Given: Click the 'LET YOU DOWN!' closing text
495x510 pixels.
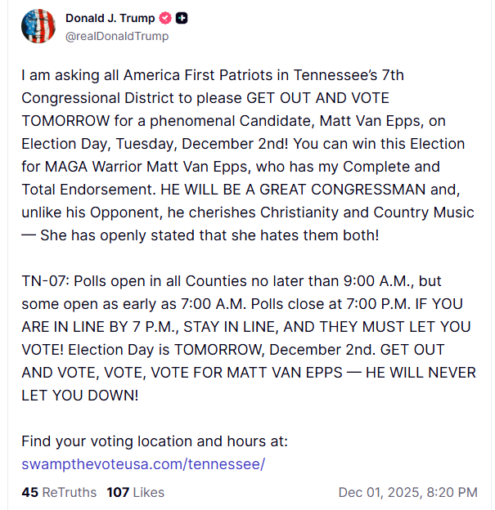Looking at the screenshot, I should coord(80,396).
